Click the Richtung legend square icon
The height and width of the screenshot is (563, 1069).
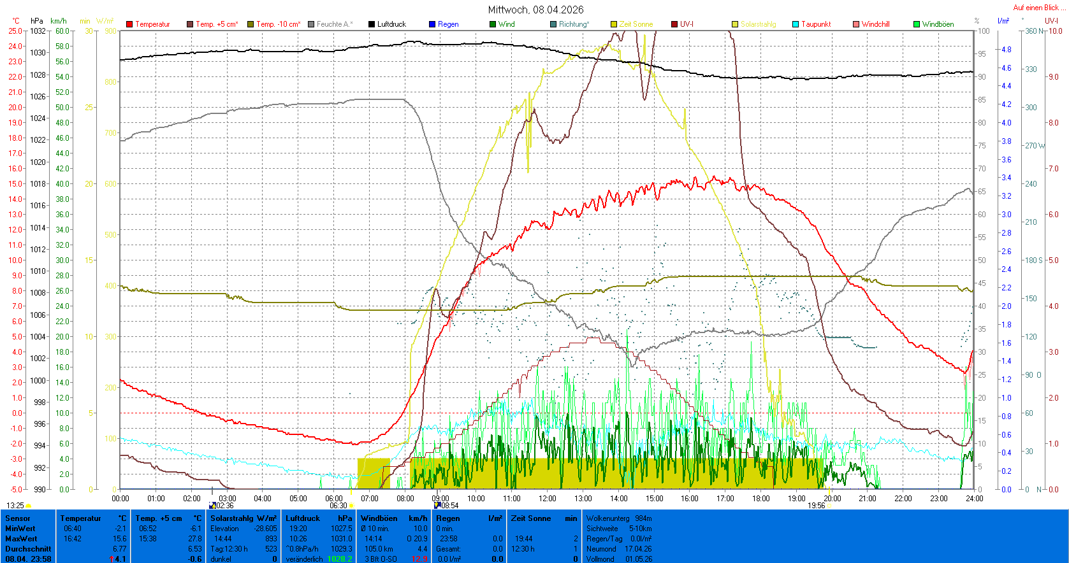(553, 24)
